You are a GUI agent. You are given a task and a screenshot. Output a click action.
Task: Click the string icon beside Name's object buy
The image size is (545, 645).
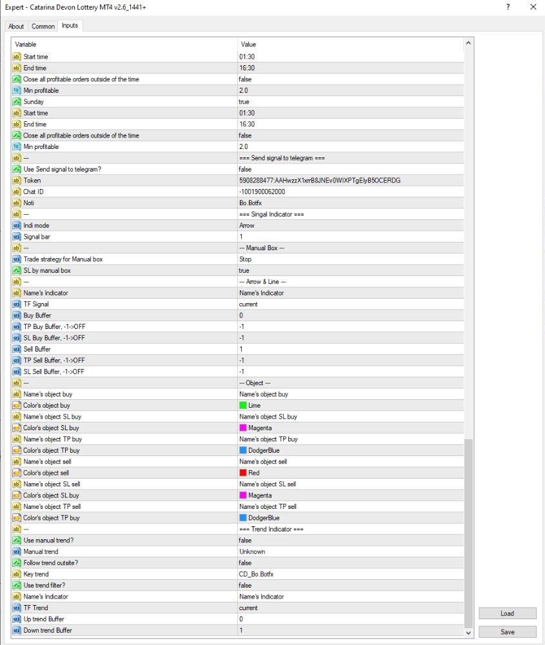17,394
